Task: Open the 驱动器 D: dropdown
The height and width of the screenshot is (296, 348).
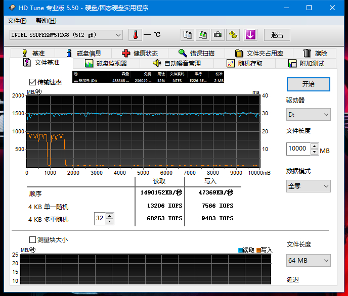Action: coord(308,115)
